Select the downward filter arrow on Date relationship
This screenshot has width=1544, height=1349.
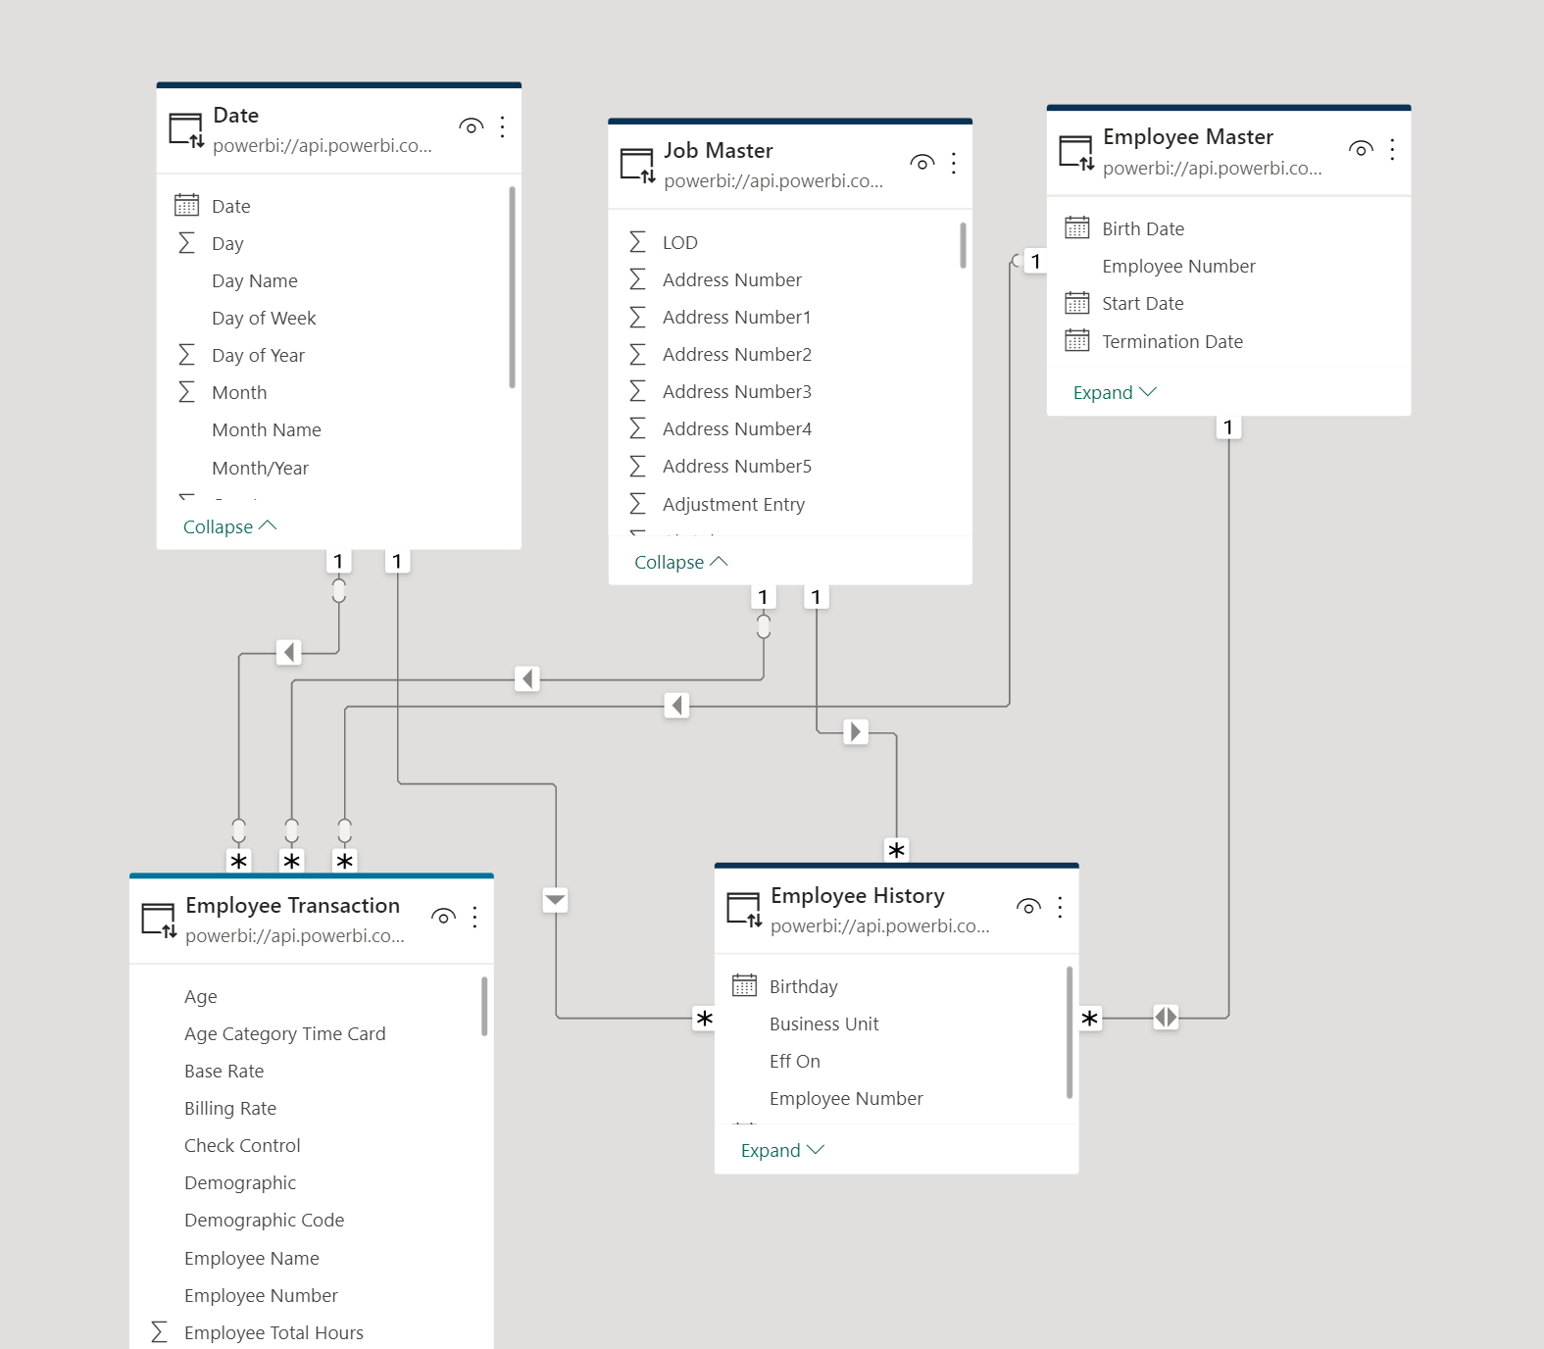click(556, 900)
